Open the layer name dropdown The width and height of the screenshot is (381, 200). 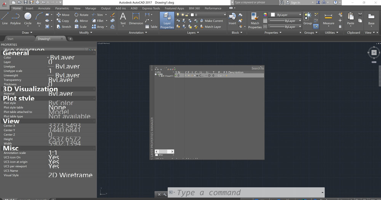[x=201, y=15]
